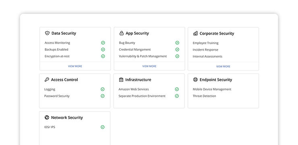The width and height of the screenshot is (298, 145).
Task: Click green check next to Bug Bounty
Action: click(177, 43)
